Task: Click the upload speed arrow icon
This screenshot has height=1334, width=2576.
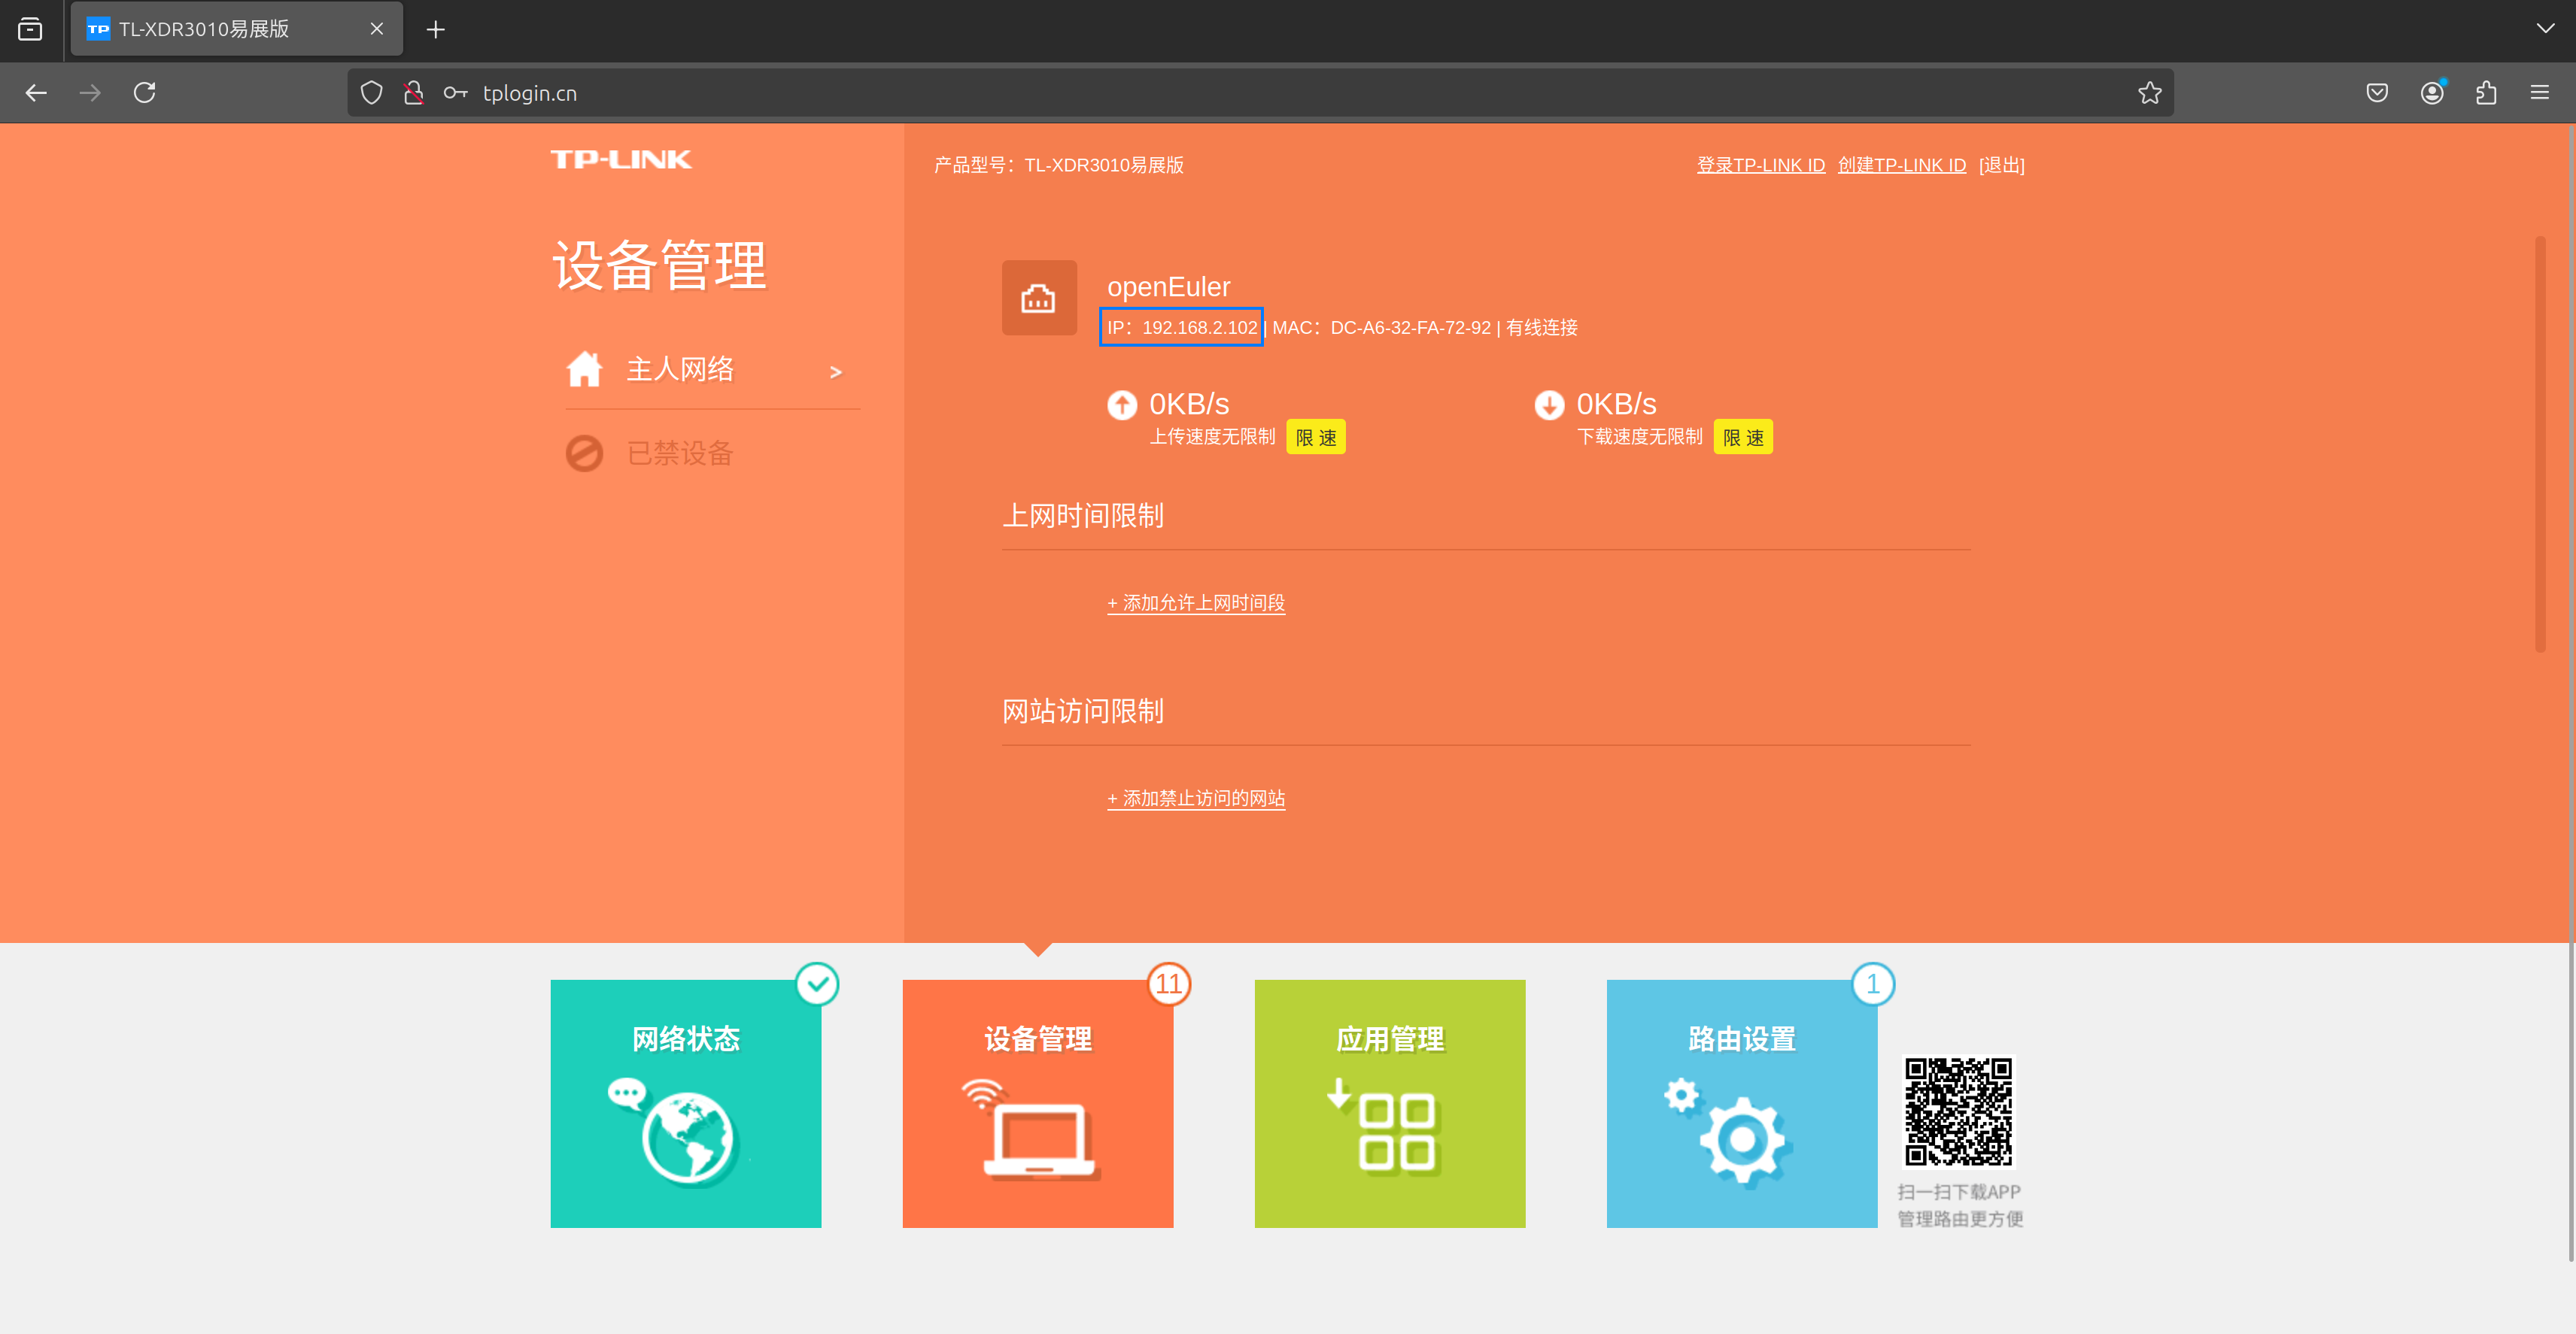Action: (x=1122, y=405)
